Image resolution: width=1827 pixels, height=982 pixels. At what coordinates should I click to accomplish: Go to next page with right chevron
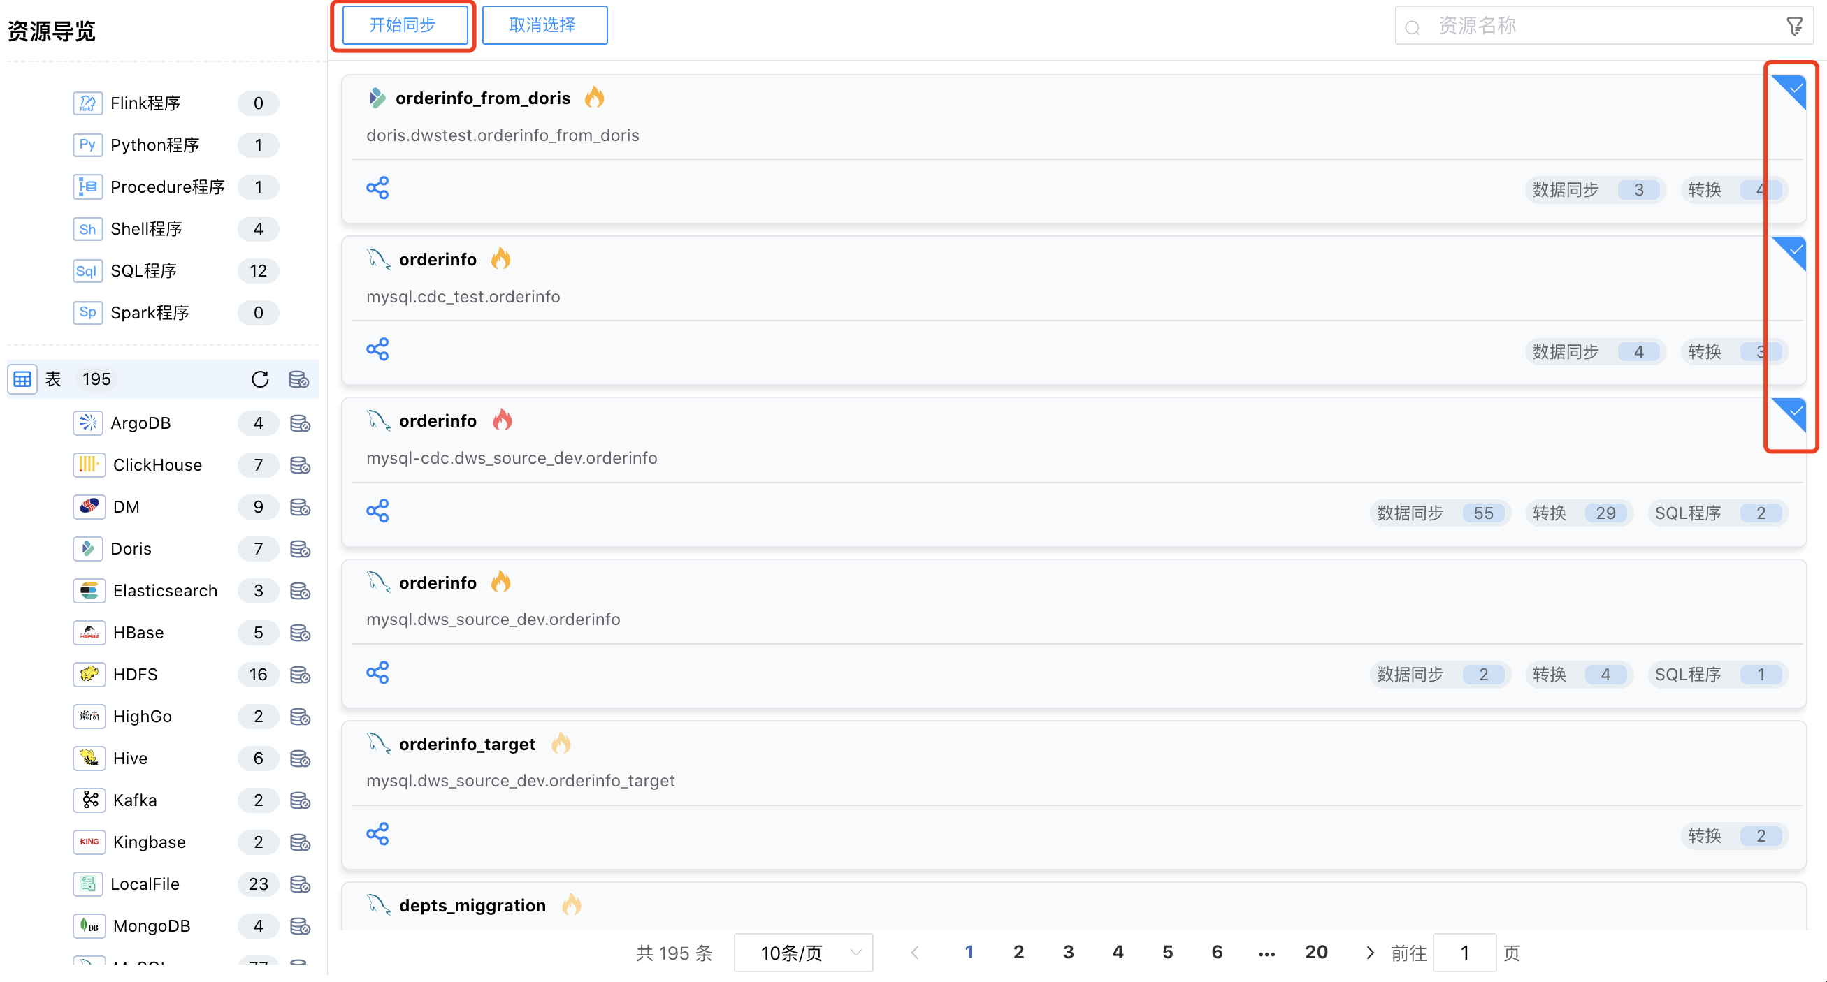(1369, 953)
